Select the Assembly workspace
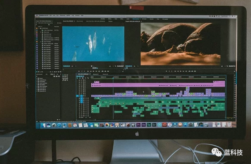Screen dimensions: 251x164 tap(103, 19)
